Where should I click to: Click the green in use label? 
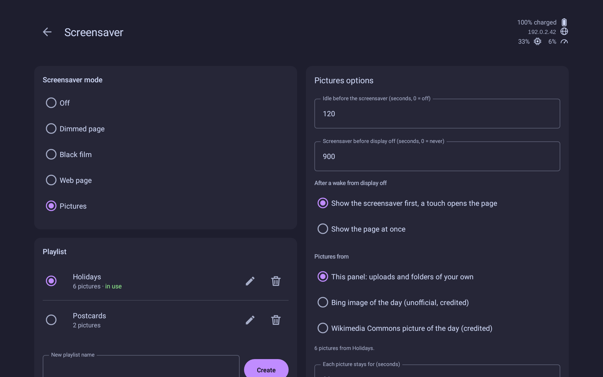(113, 286)
